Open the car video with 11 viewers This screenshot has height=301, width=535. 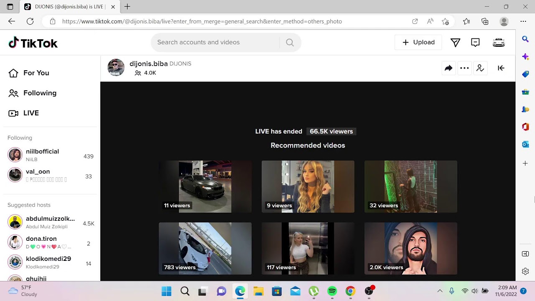pos(205,186)
